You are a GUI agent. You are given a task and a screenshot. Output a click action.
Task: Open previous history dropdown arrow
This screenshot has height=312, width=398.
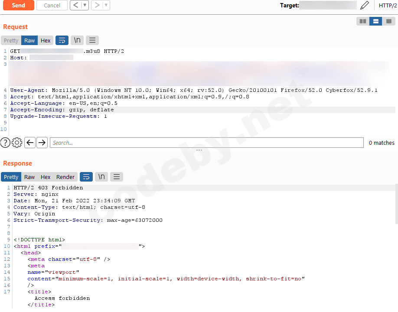tap(85, 5)
